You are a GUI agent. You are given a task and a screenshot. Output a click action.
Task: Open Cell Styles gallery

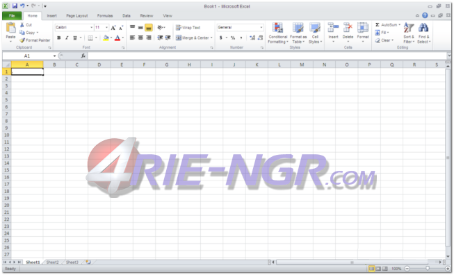[315, 33]
